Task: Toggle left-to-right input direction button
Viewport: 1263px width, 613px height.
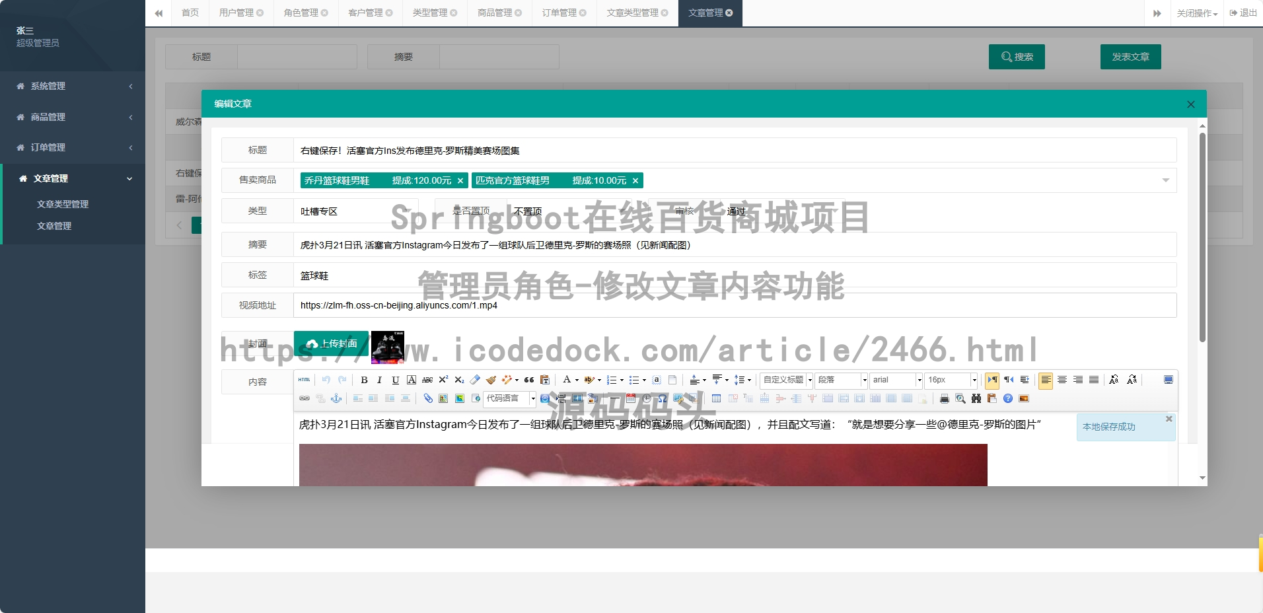Action: [992, 380]
